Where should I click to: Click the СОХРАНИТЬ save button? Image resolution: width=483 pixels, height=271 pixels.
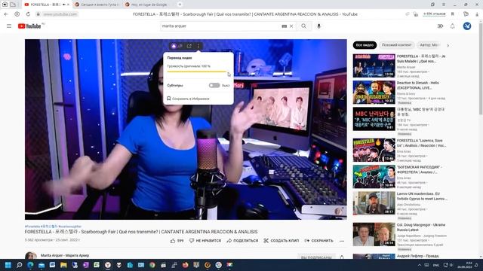[x=318, y=241]
